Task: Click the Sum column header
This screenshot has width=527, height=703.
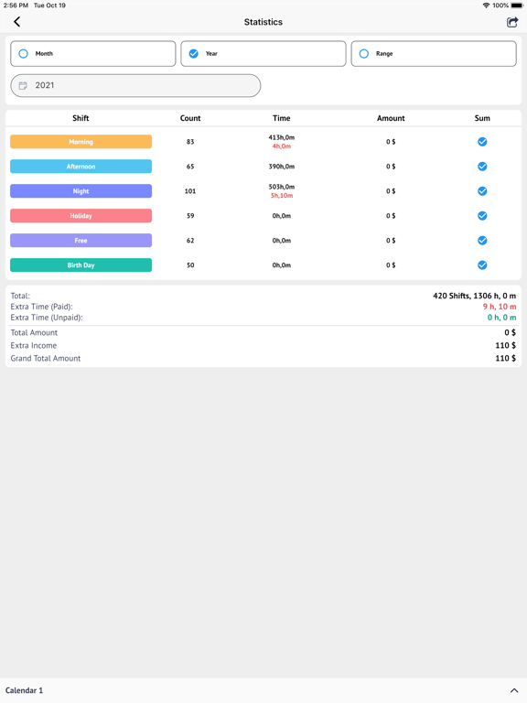Action: (x=482, y=118)
